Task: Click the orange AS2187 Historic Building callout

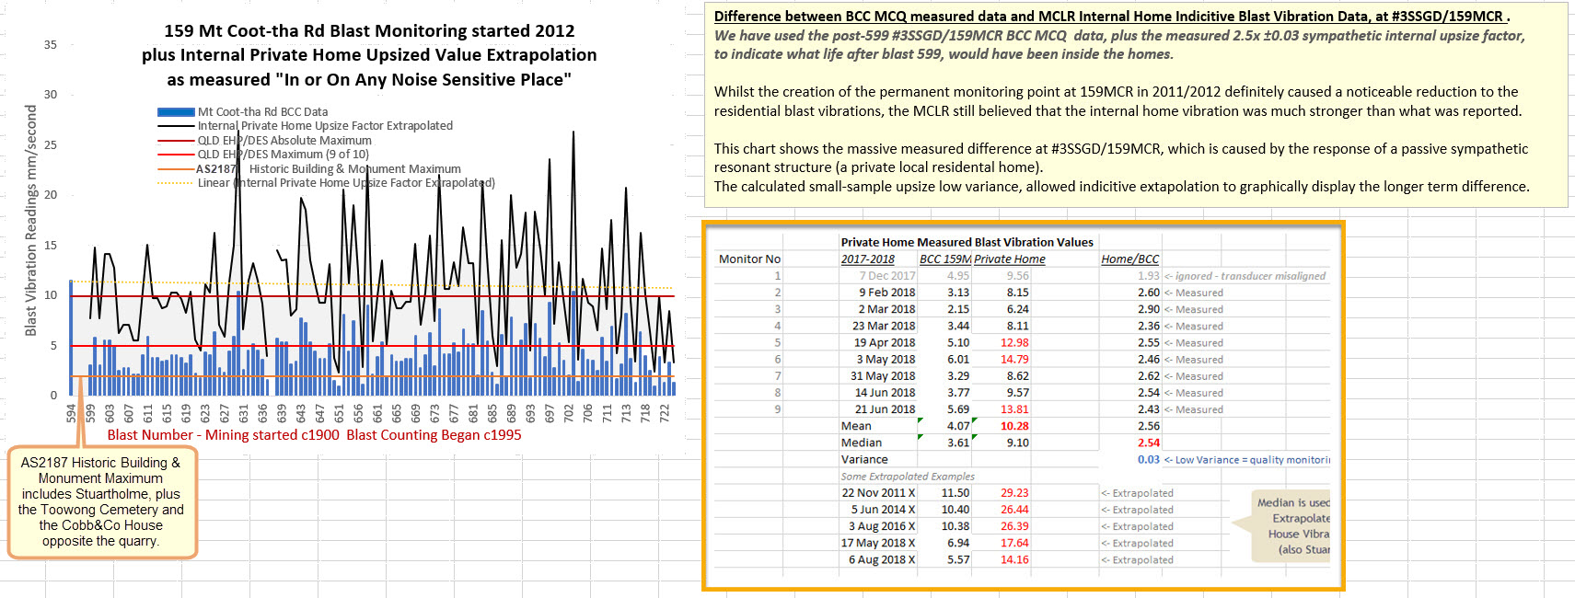Action: coord(101,501)
